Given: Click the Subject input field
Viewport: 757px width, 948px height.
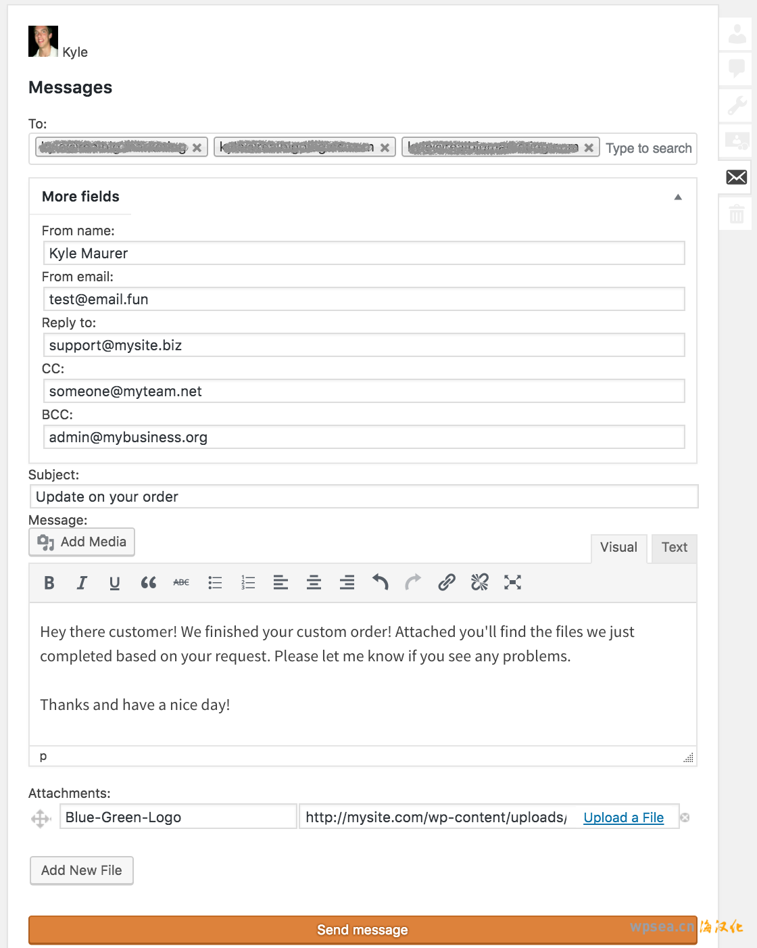Looking at the screenshot, I should 364,497.
